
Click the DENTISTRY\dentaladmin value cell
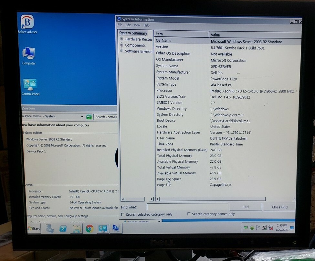tap(229, 138)
